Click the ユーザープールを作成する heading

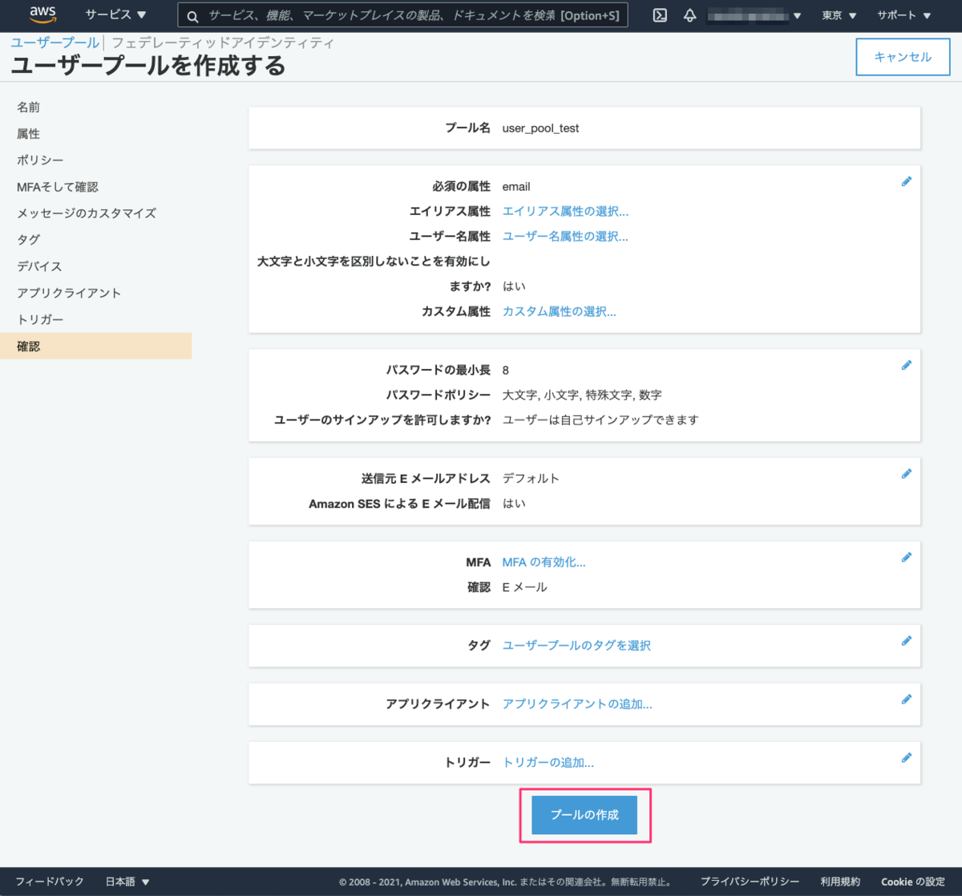pyautogui.click(x=148, y=66)
